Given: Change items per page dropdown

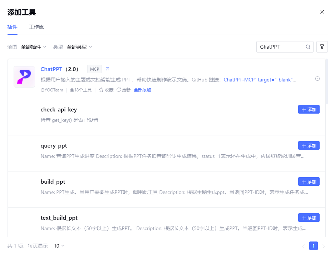Looking at the screenshot, I should tap(59, 246).
